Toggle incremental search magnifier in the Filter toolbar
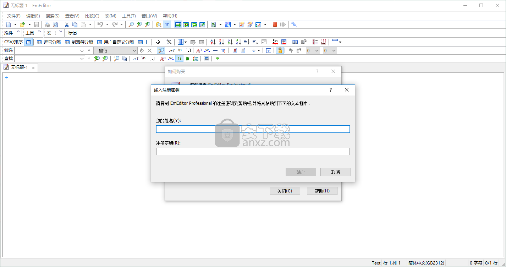Screen dimensions: 506x267 [x=161, y=50]
